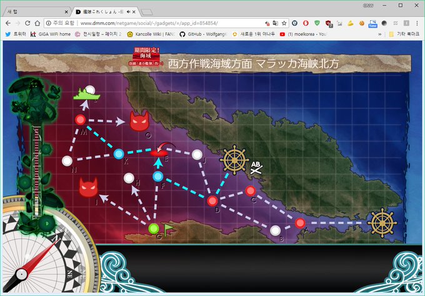Open the GIGA WiFi home bookmark
This screenshot has width=425, height=296.
click(51, 34)
